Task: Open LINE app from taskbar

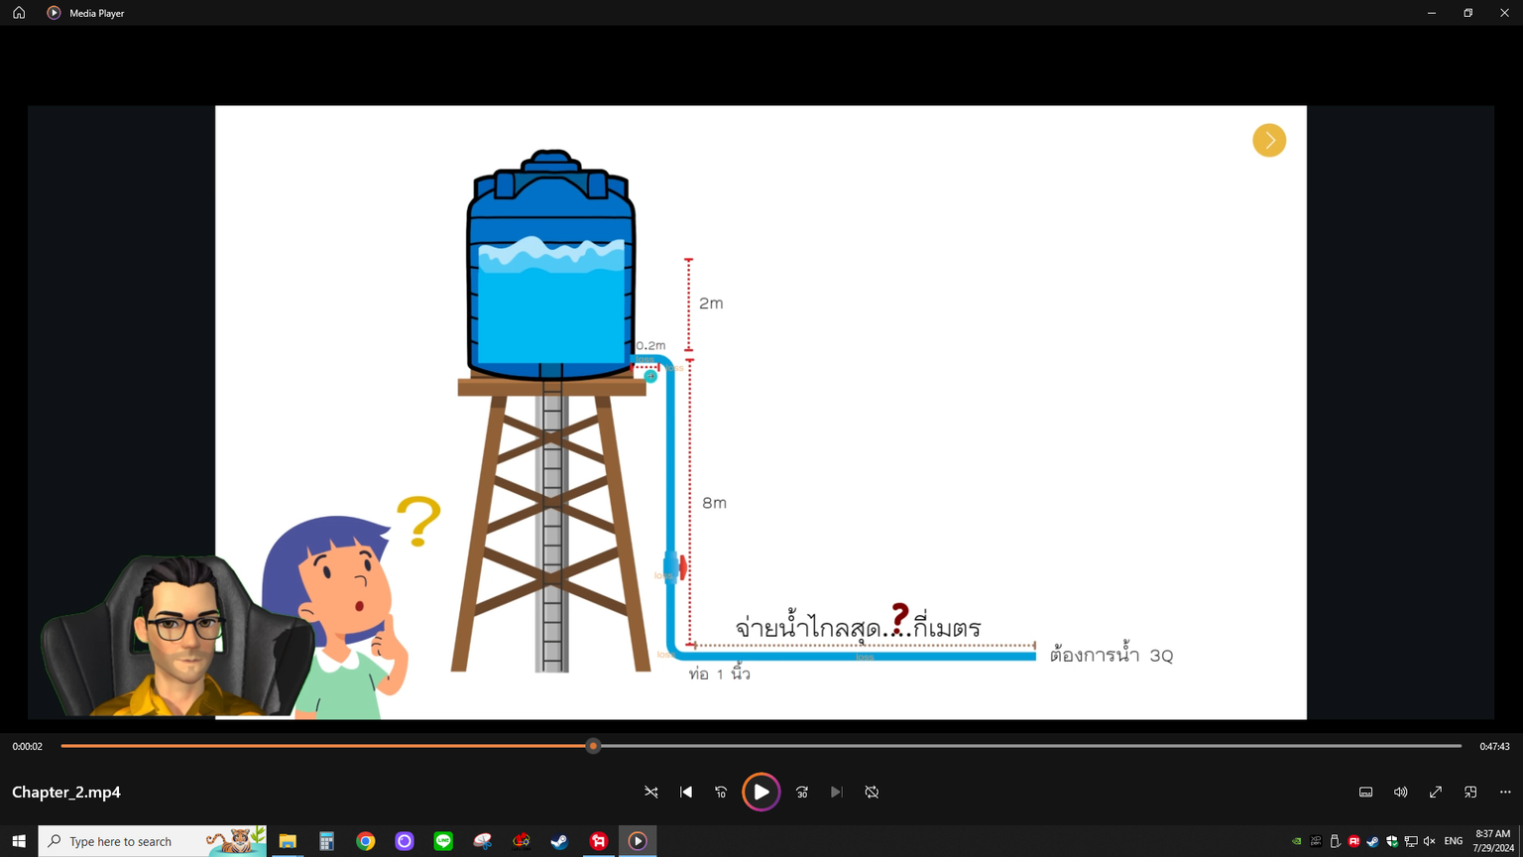Action: pos(443,841)
